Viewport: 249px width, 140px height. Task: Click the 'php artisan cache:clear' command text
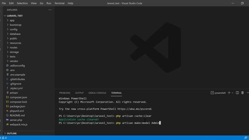click(x=133, y=116)
